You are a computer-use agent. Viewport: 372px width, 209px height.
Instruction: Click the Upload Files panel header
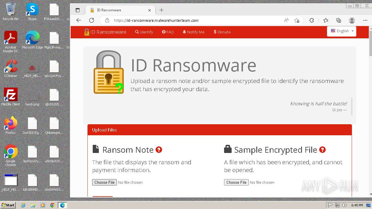(x=220, y=130)
